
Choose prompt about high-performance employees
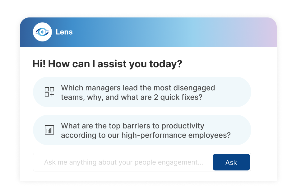pos(142,130)
